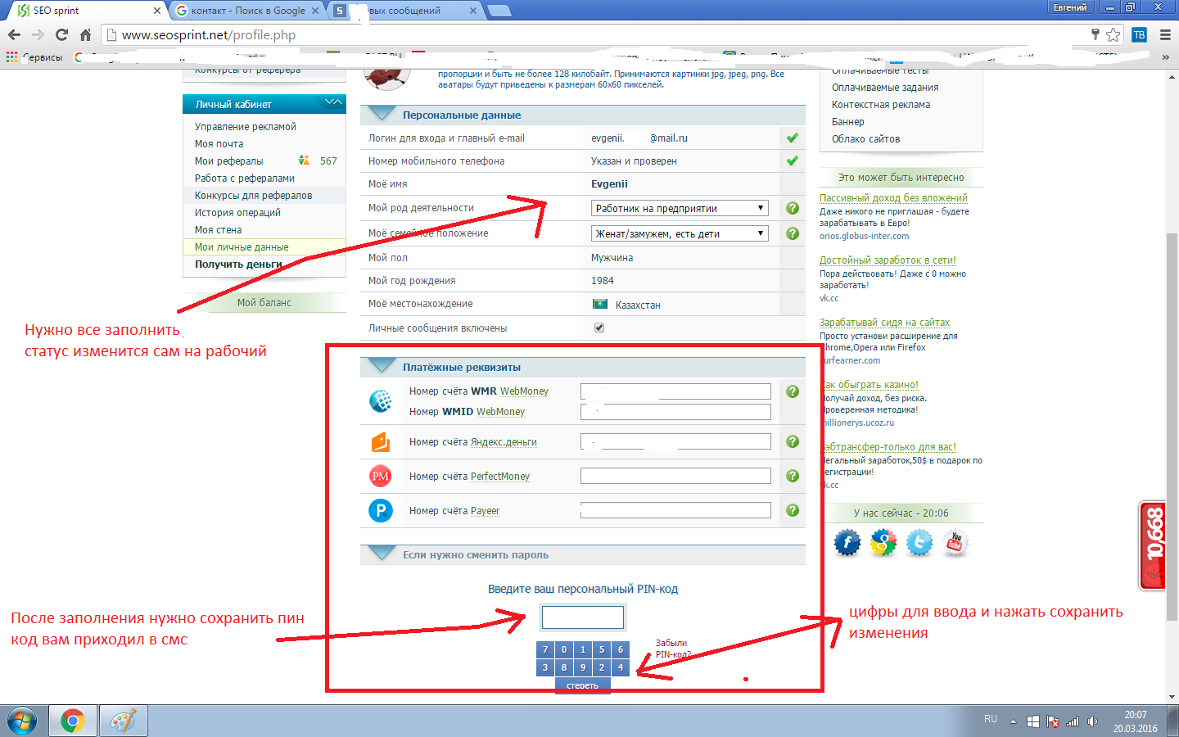Focus the WMR WebMoney account field
Screen dimensions: 1179x737
pos(675,391)
